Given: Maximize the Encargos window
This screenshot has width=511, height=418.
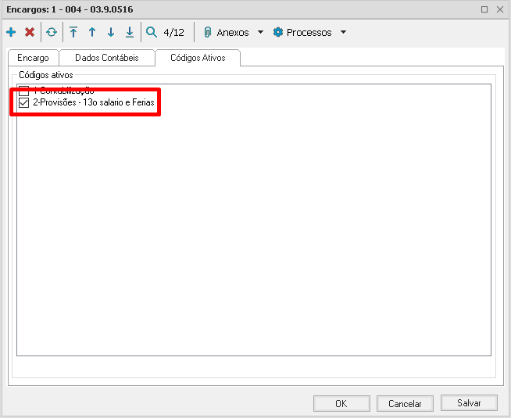Looking at the screenshot, I should point(484,9).
